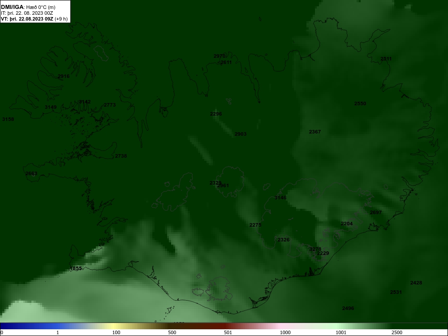Select the 2970 value on the north coast
448x336 pixels.
tap(220, 56)
